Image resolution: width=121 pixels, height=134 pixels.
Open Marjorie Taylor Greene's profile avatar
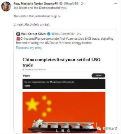pos(6,6)
